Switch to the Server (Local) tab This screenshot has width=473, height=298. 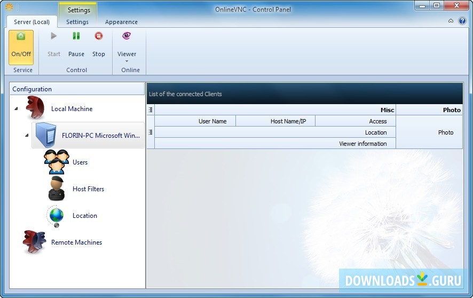(31, 22)
